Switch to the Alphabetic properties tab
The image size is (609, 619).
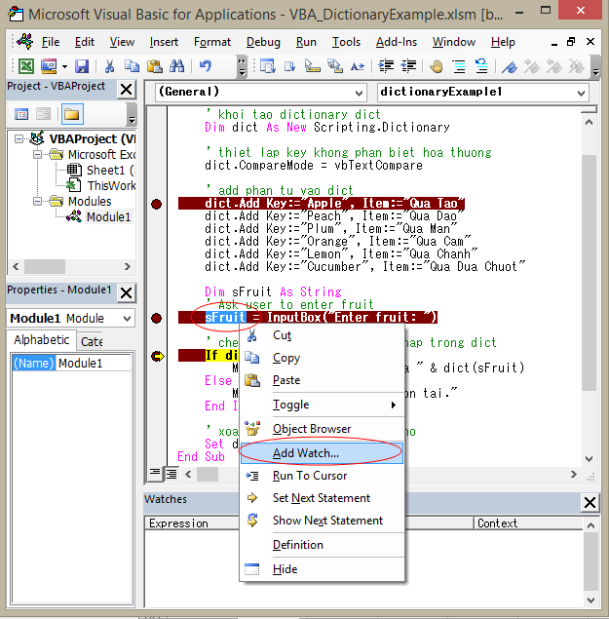[x=42, y=340]
